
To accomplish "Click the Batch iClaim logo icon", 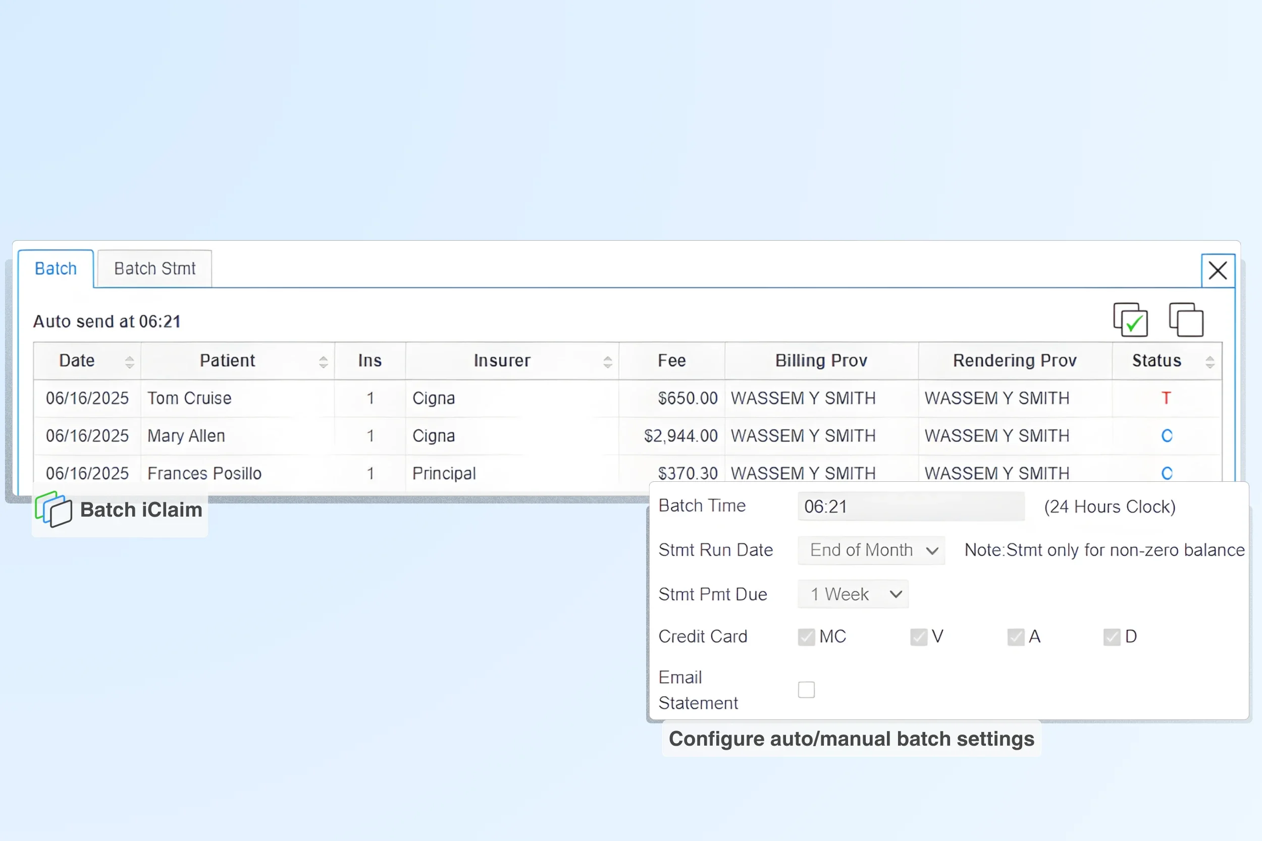I will tap(53, 510).
